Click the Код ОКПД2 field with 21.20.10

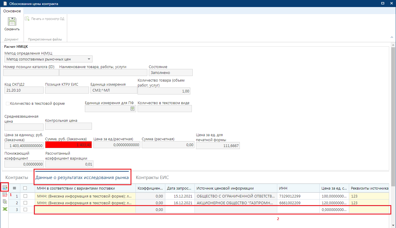click(x=24, y=90)
